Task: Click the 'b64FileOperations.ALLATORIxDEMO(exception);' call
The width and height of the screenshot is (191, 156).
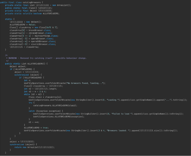Action: click(x=59, y=117)
